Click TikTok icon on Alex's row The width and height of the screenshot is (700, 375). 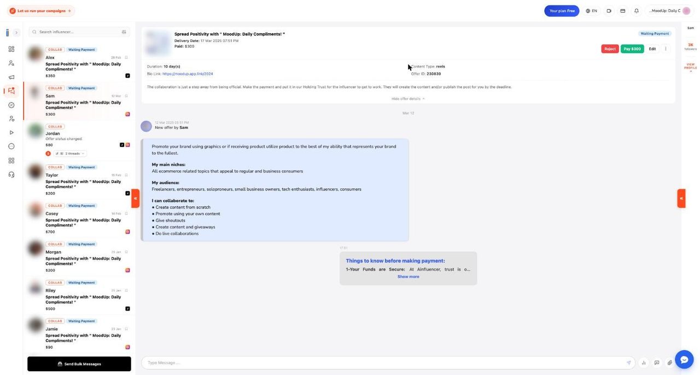pos(127,76)
